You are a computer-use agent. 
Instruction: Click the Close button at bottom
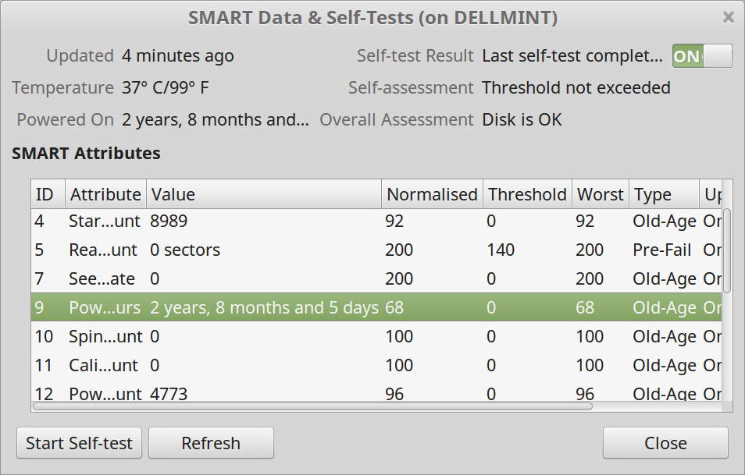(665, 443)
